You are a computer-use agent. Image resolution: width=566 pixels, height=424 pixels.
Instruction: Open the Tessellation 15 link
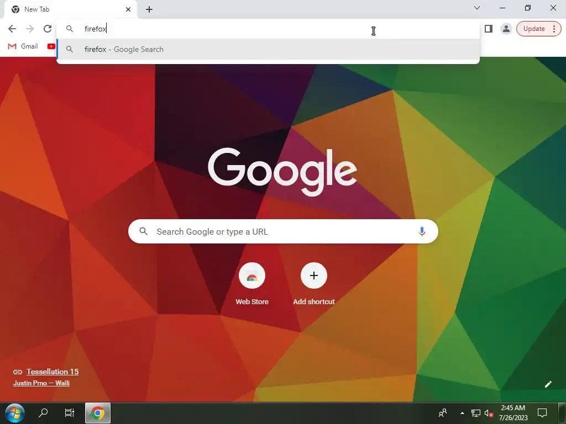[53, 372]
